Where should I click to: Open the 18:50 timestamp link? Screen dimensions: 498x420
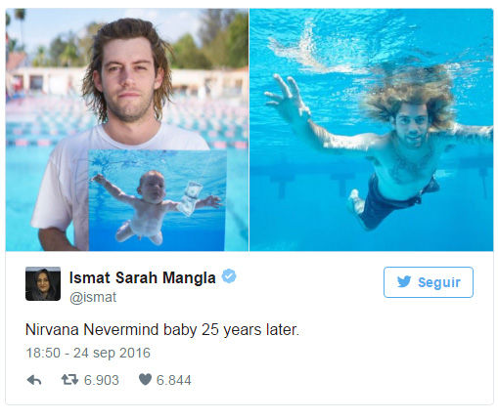coord(43,353)
